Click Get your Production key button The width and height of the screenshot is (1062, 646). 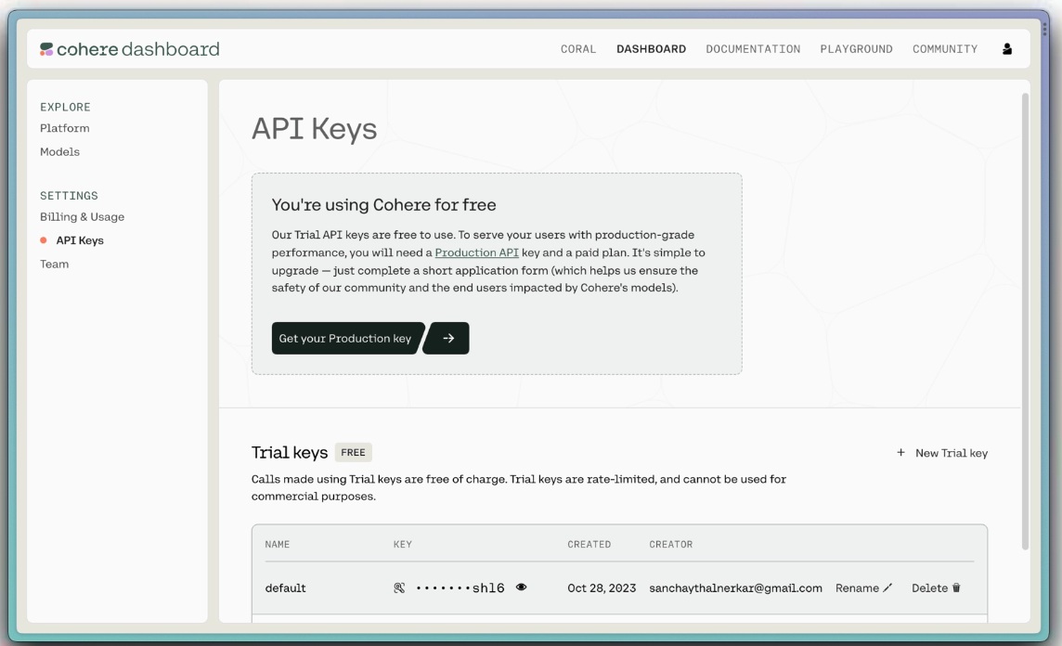[347, 338]
